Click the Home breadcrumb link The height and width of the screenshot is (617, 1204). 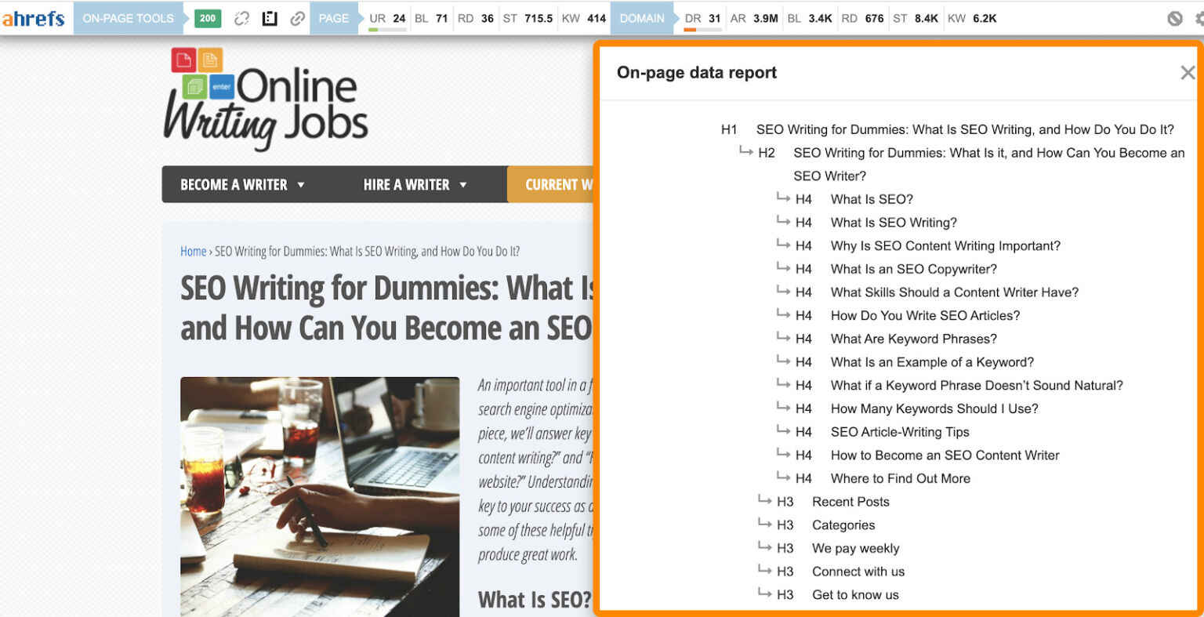coord(193,251)
